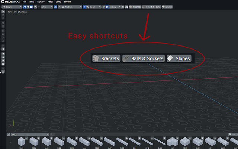Click the part number 6111 label

tap(135, 148)
